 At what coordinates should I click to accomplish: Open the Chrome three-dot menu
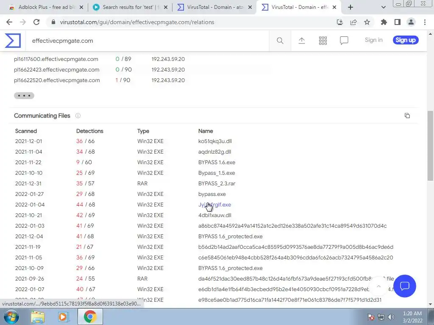(x=425, y=22)
